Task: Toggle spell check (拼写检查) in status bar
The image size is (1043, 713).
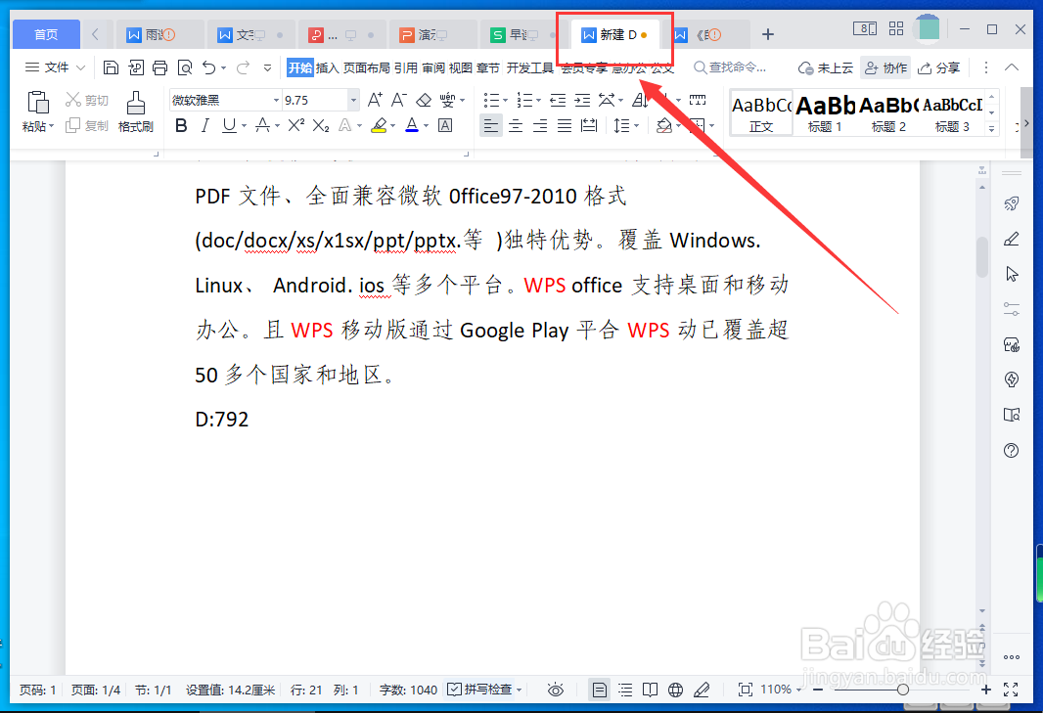Action: [480, 690]
